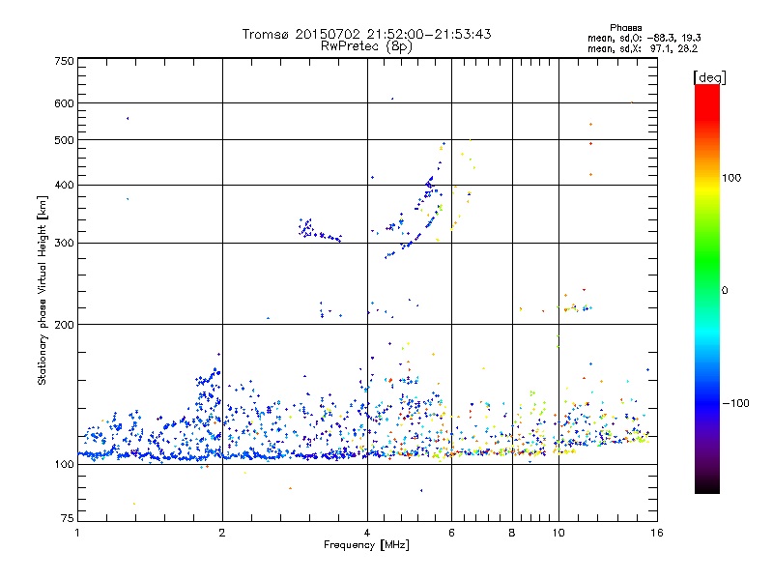Click the 'Frequency [MHz]' axis title

[x=366, y=545]
